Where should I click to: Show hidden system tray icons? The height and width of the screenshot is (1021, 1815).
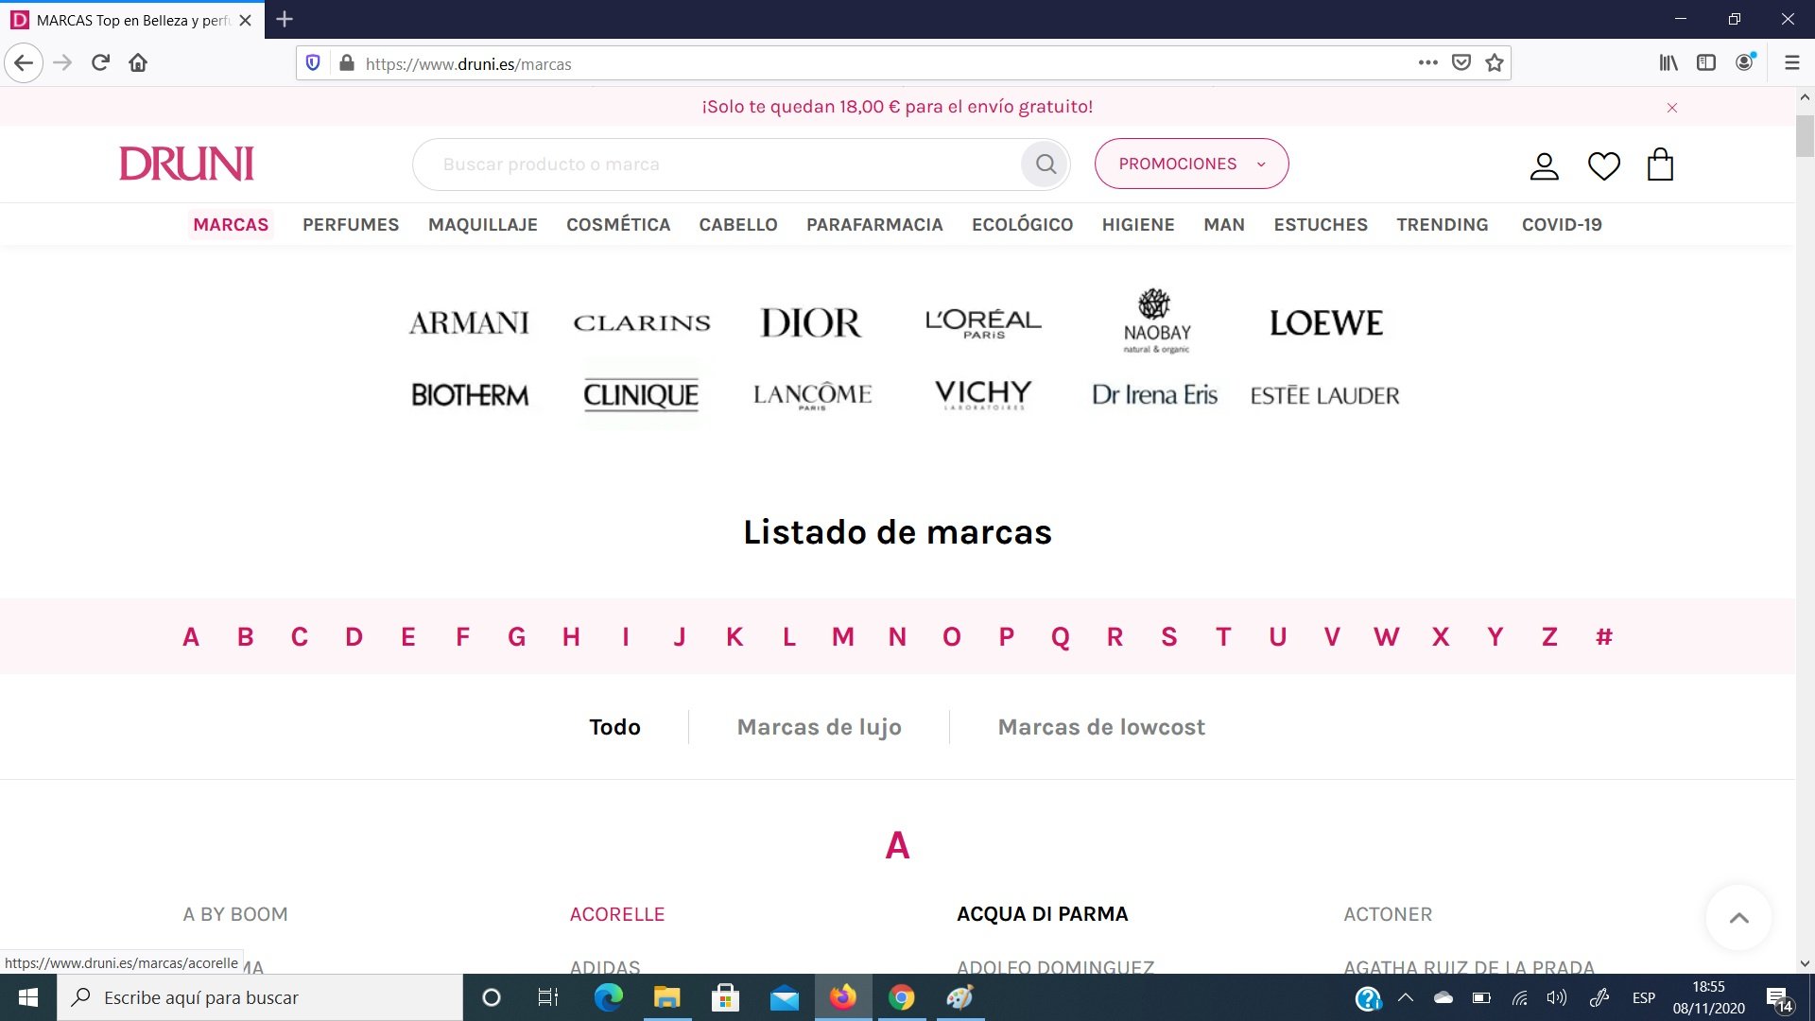pyautogui.click(x=1406, y=997)
